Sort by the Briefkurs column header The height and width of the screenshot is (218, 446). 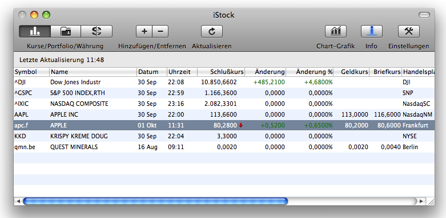(x=385, y=72)
